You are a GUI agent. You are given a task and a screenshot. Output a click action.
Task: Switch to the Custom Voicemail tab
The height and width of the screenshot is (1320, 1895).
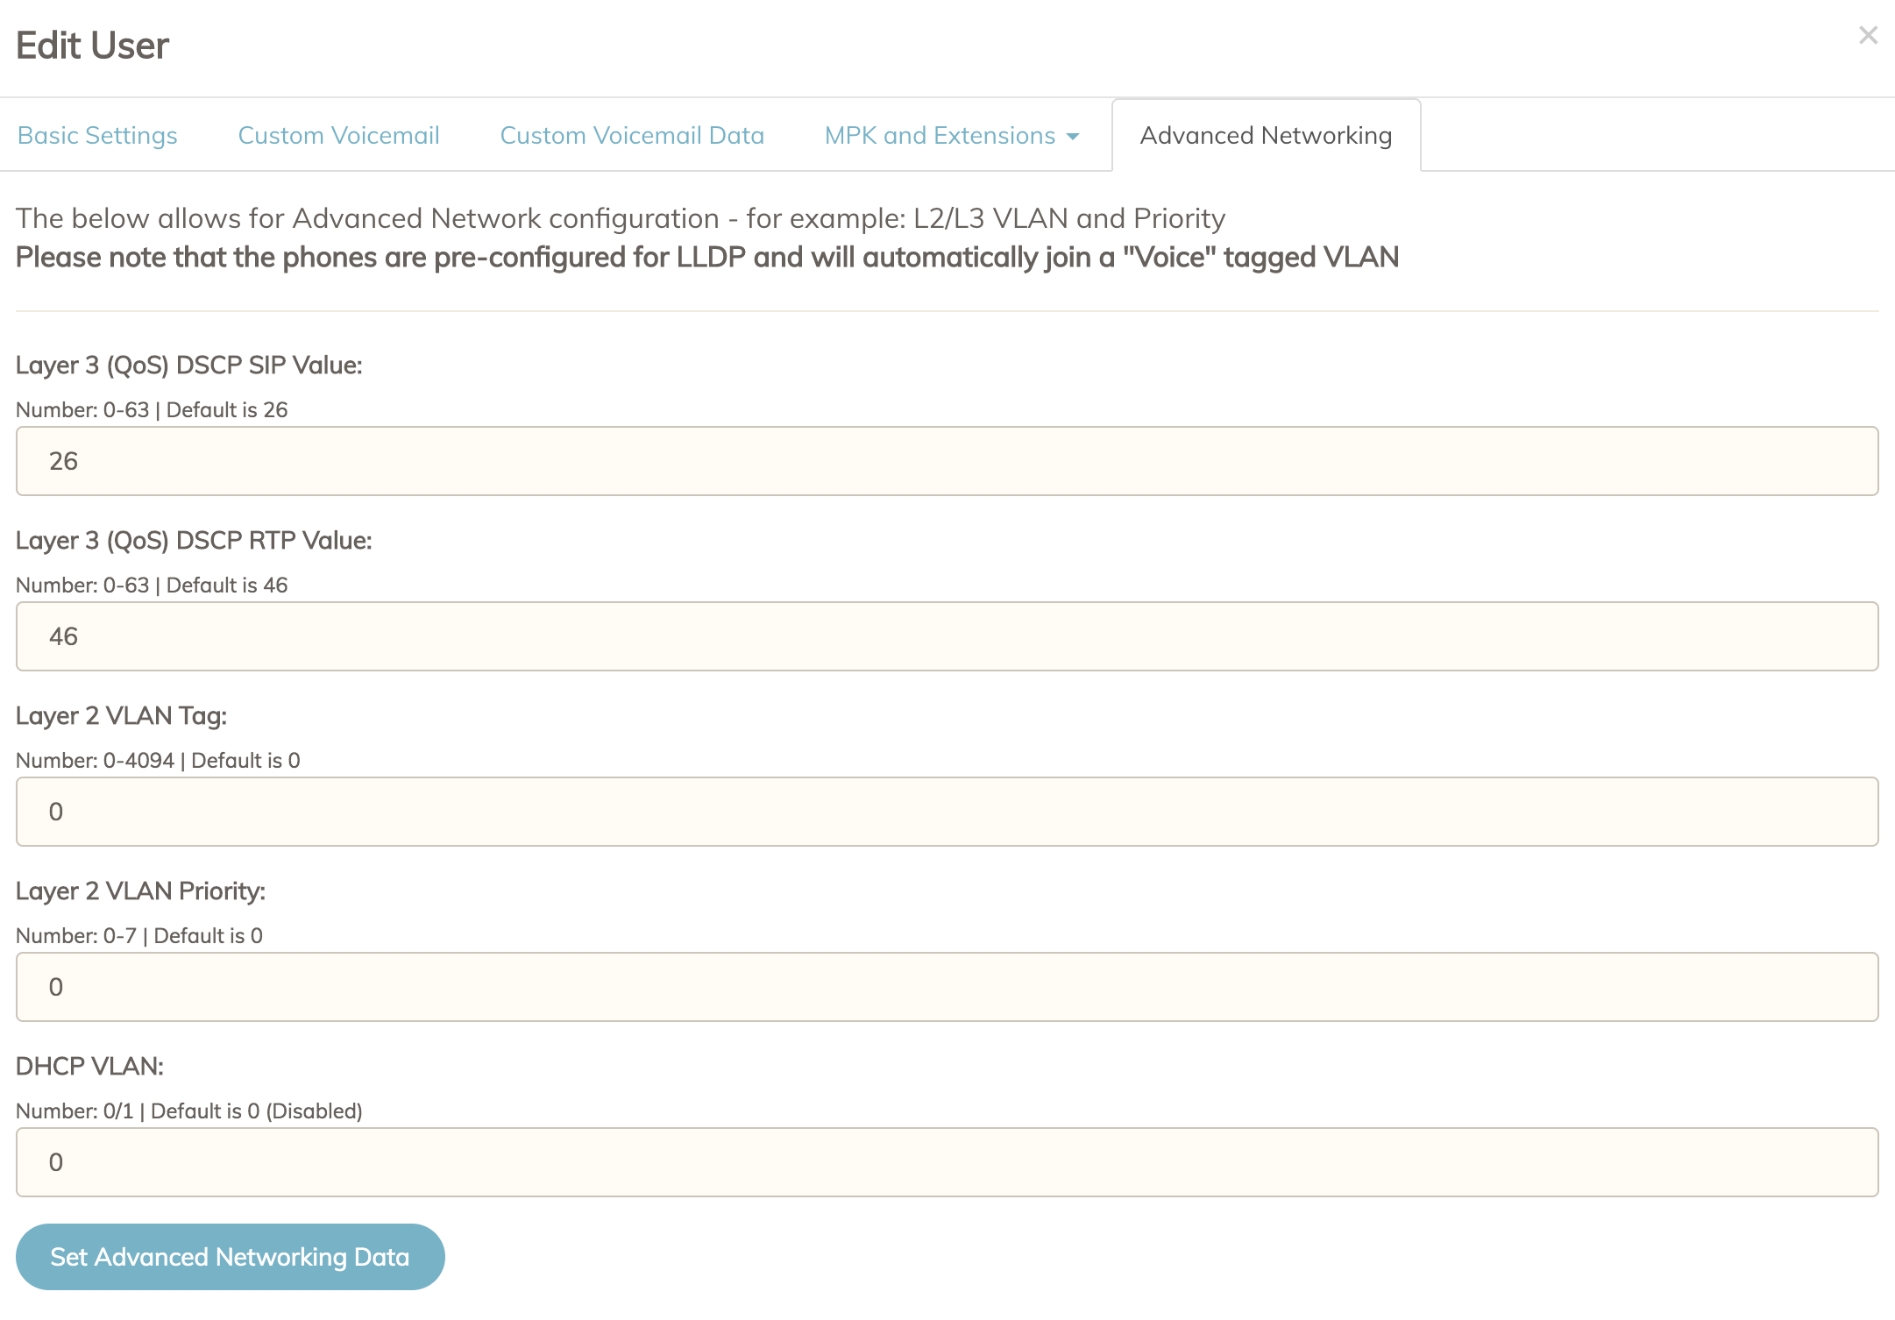point(338,136)
